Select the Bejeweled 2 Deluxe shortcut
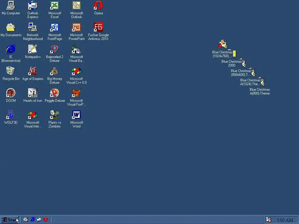Viewport: 299px width, 224px height. [55, 49]
